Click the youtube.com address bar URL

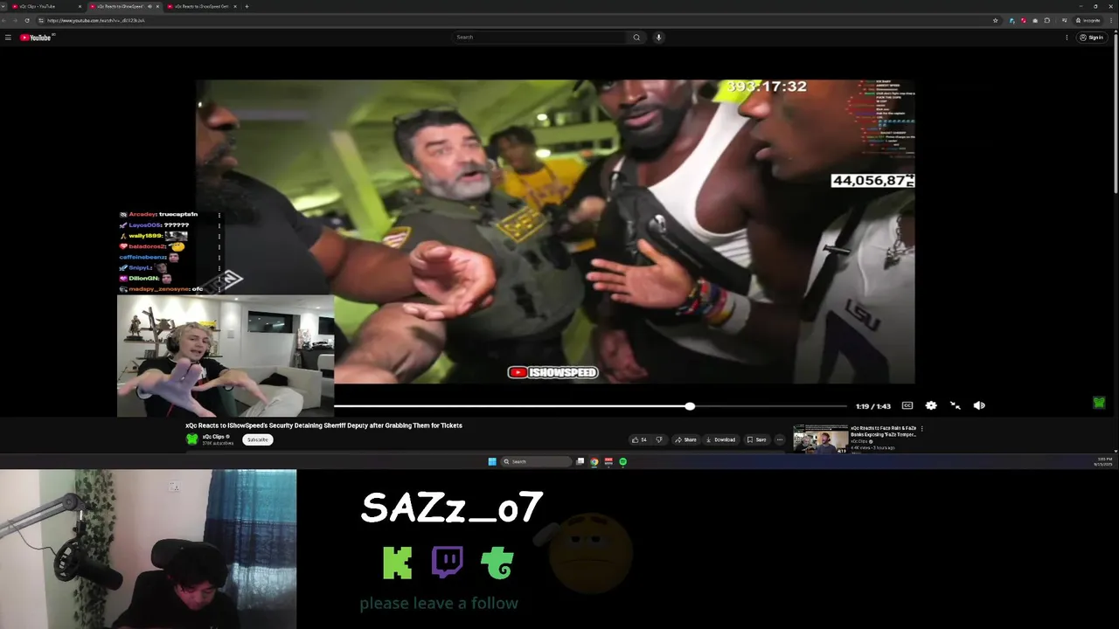tap(96, 20)
